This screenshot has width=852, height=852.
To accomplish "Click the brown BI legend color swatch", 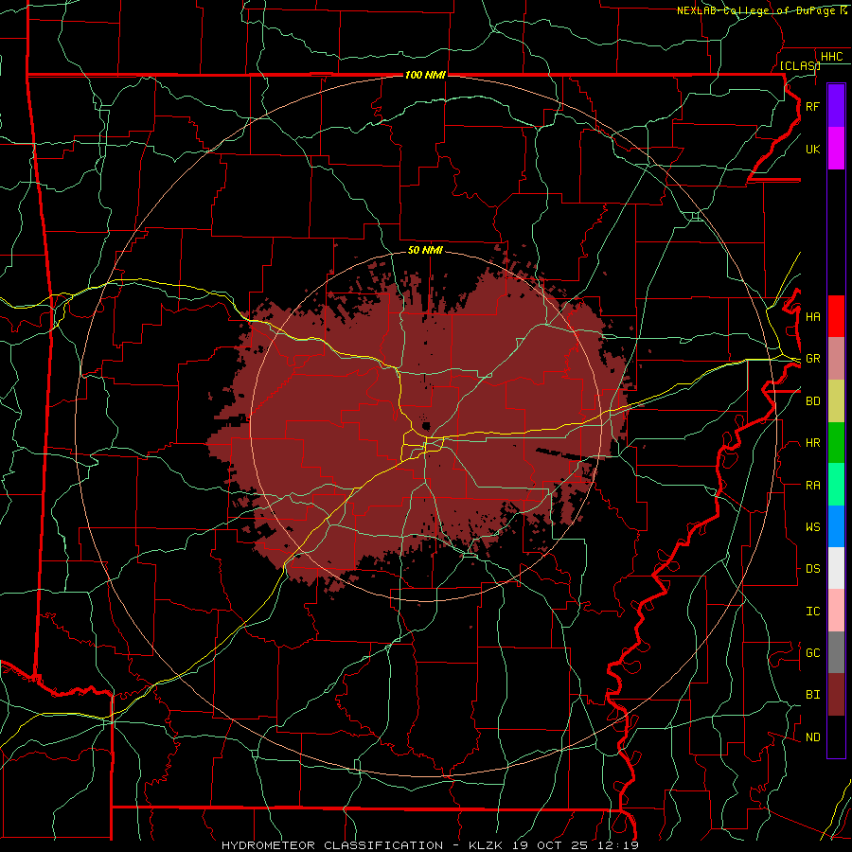I will coord(836,695).
